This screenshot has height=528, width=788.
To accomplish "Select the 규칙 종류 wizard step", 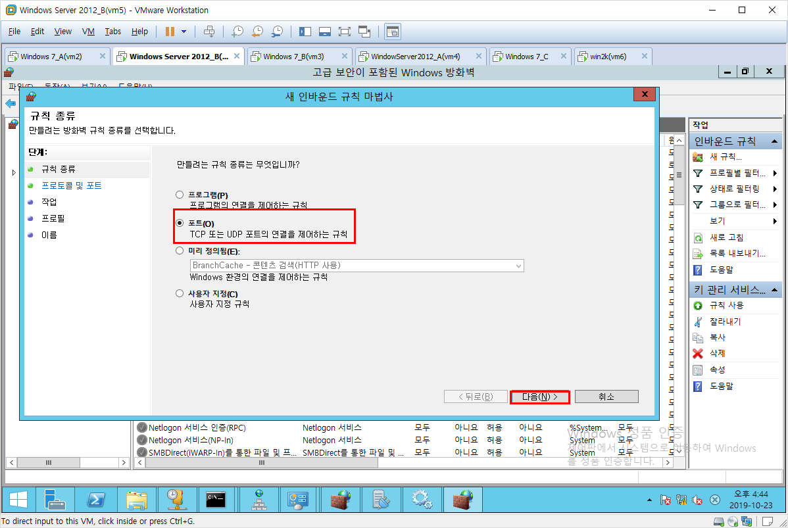I will click(x=59, y=169).
